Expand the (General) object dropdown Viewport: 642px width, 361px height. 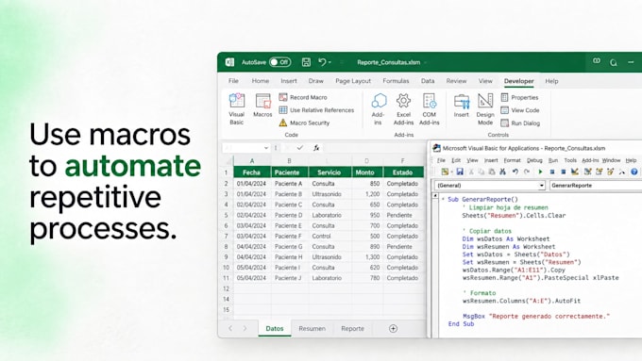542,185
